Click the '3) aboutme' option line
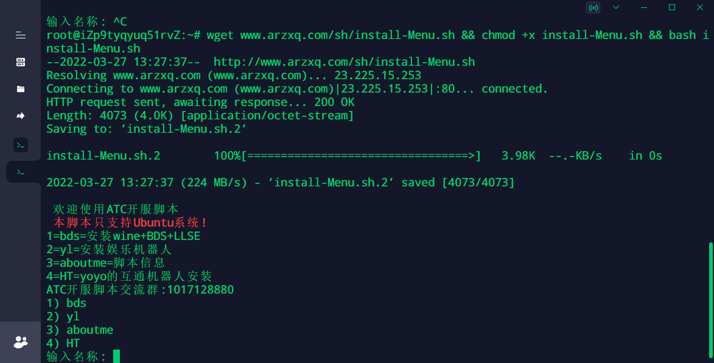This screenshot has width=714, height=363. click(80, 330)
